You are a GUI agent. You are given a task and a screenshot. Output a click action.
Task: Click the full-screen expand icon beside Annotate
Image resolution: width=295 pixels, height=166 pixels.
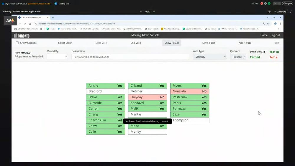coord(291,12)
